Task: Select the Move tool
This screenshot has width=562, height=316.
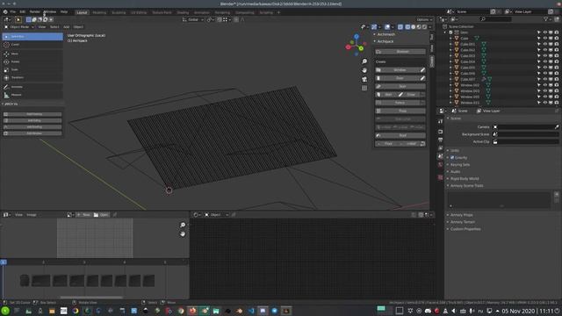Action: pos(32,54)
